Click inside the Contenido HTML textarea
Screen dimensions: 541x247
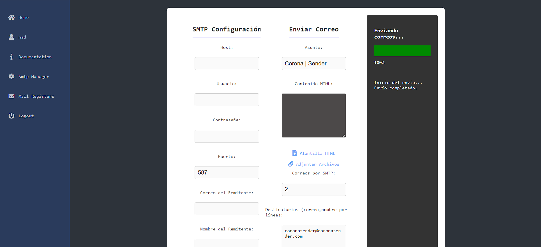pyautogui.click(x=314, y=115)
